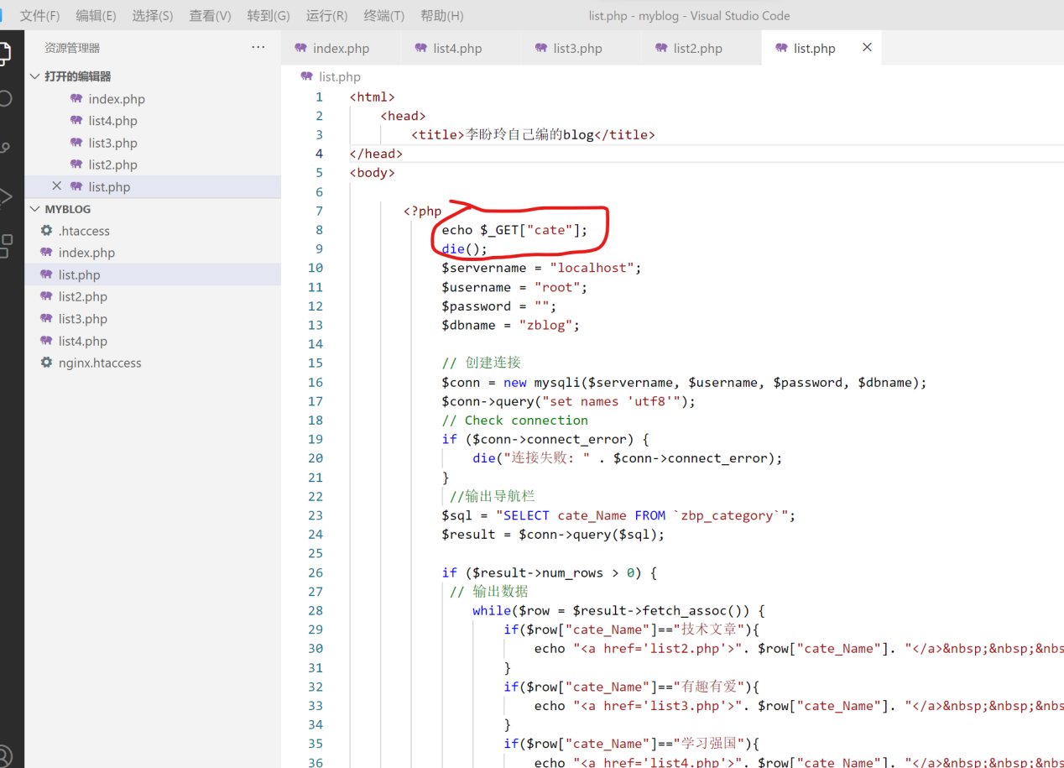Click the list.php breadcrumb above editor

point(339,76)
